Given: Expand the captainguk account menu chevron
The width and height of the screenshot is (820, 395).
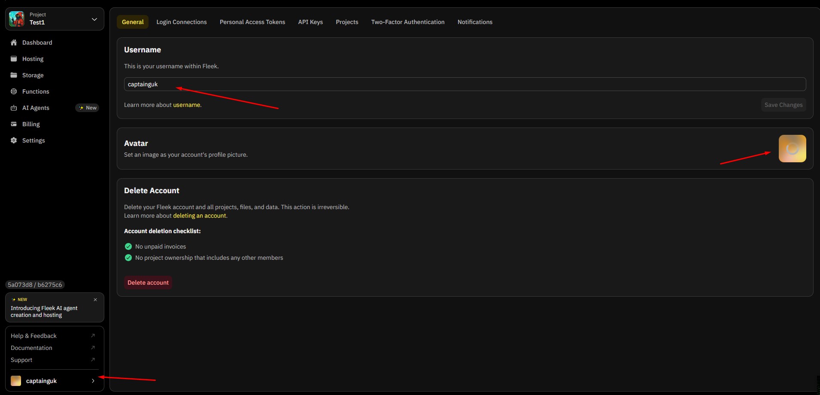Looking at the screenshot, I should click(x=93, y=381).
